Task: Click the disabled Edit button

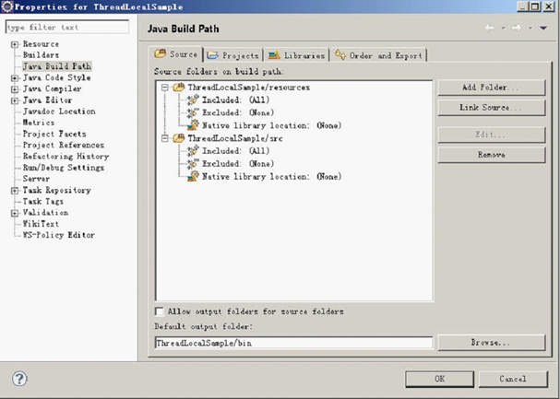Action: pos(492,135)
